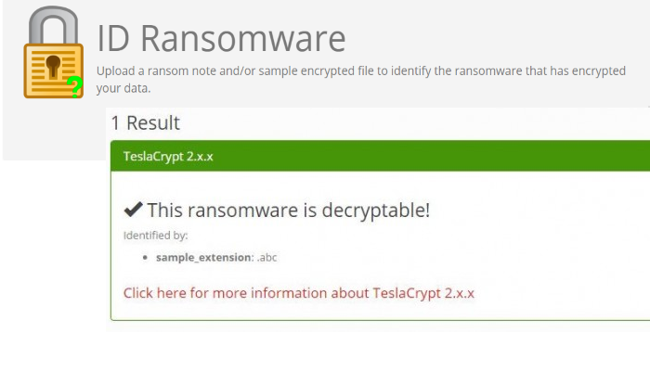Click the "Identified by:" label
Viewport: 650px width, 371px height.
pos(156,236)
